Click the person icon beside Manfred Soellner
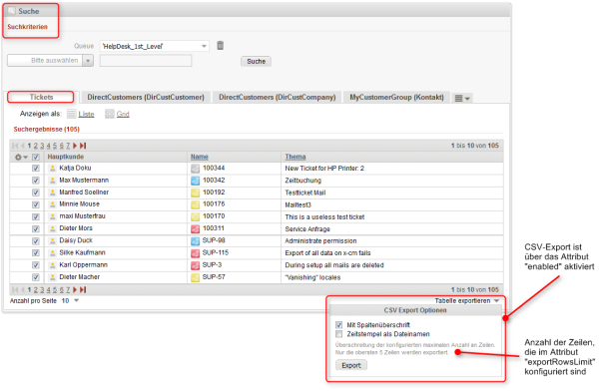The image size is (599, 392). point(53,193)
